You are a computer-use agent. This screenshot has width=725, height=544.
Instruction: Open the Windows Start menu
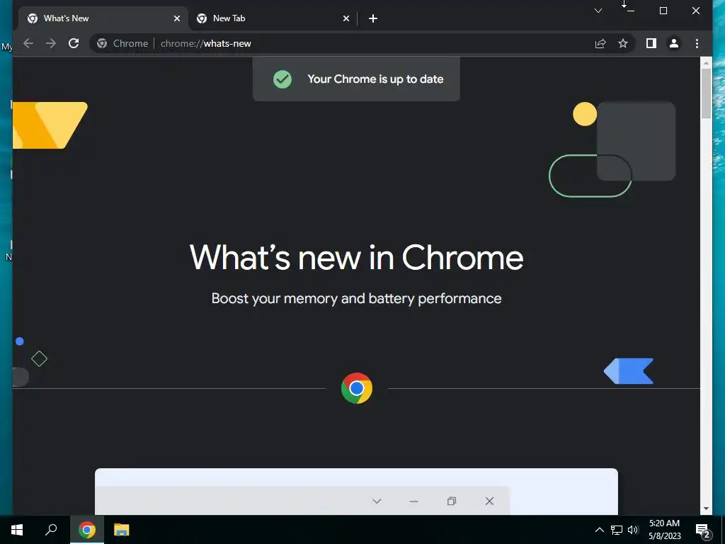17,530
